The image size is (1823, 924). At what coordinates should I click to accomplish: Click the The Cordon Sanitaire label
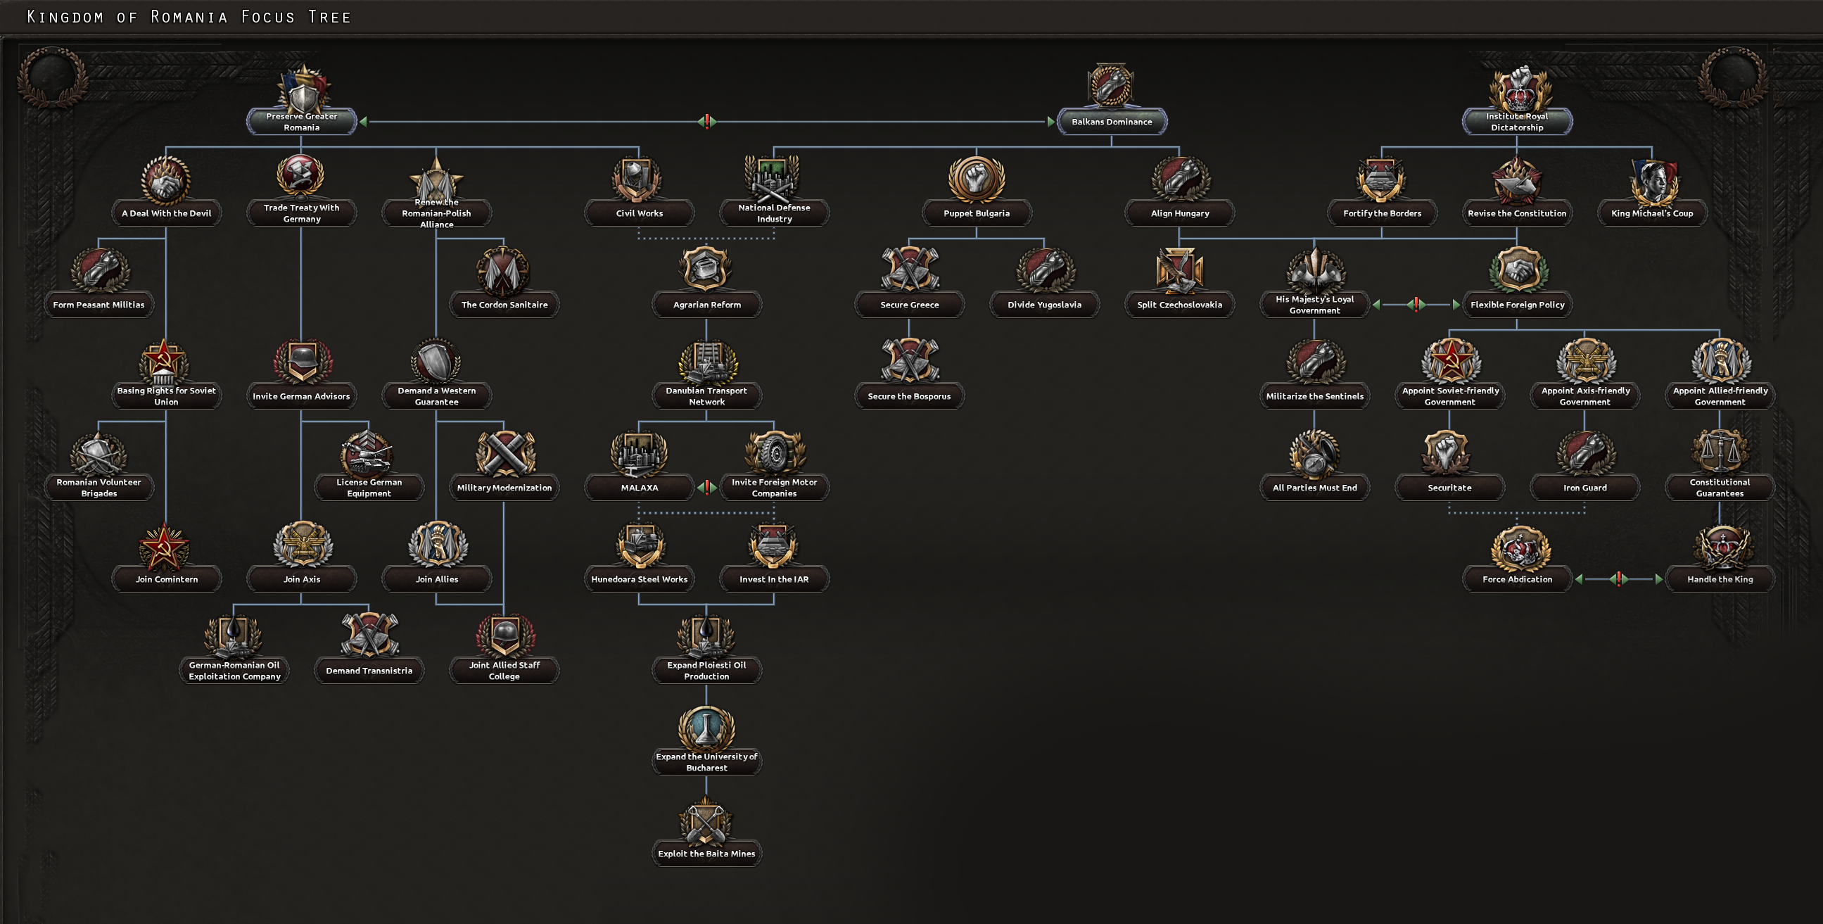click(x=504, y=305)
